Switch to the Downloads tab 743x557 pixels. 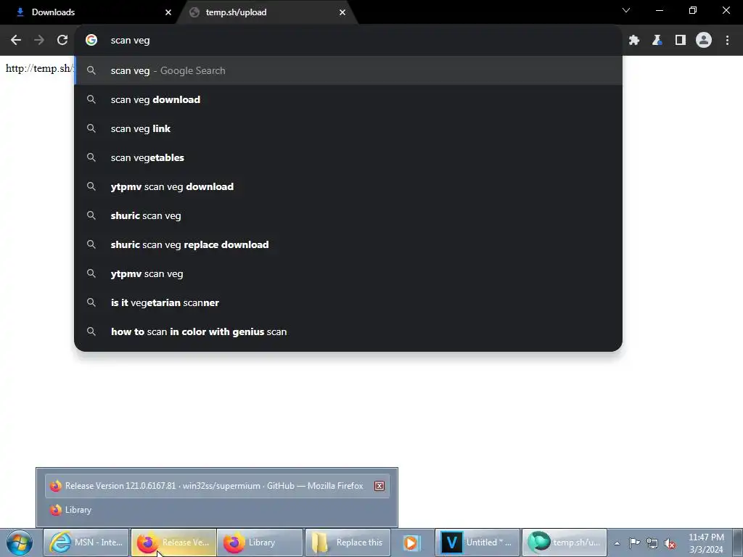89,12
